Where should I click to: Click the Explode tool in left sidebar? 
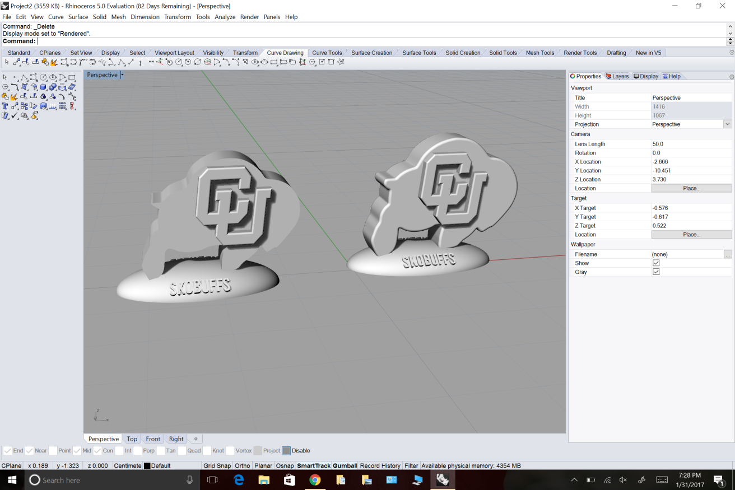pyautogui.click(x=15, y=96)
